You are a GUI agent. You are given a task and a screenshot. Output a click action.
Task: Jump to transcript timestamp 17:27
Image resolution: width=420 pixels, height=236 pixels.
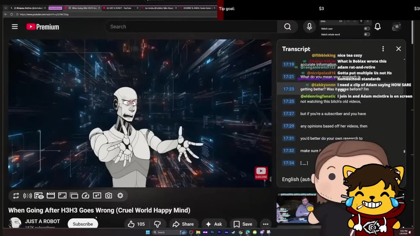tap(288, 114)
